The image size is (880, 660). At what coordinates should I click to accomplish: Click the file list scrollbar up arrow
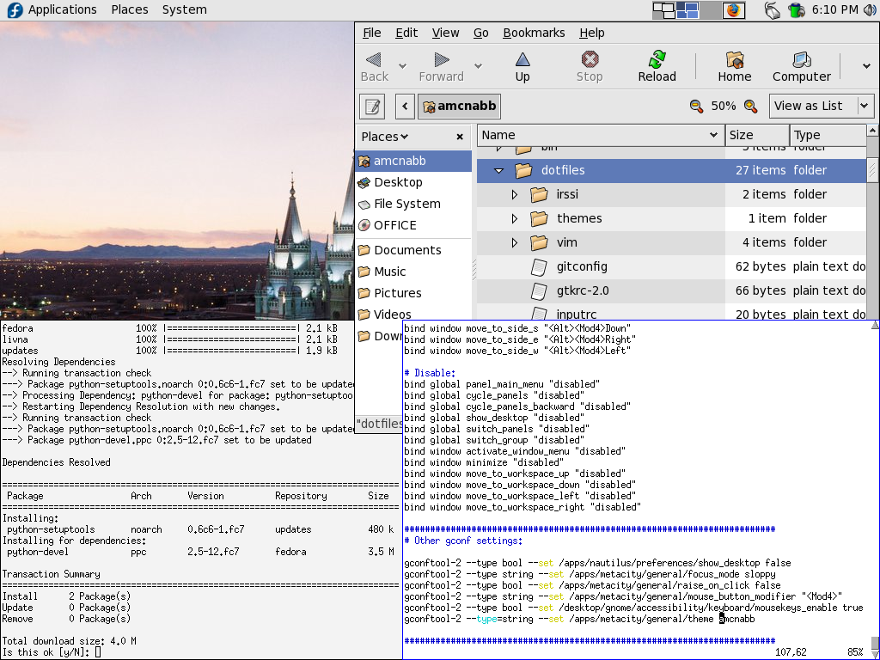pos(872,131)
